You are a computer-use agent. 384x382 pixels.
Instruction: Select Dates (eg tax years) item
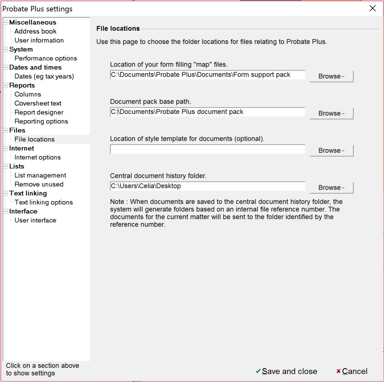(44, 77)
